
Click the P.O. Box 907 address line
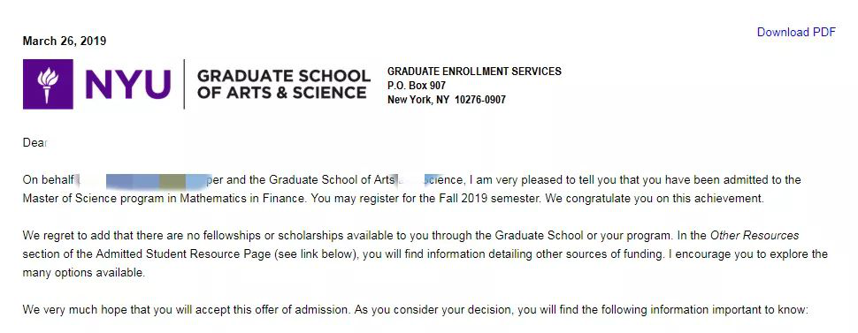pyautogui.click(x=417, y=86)
